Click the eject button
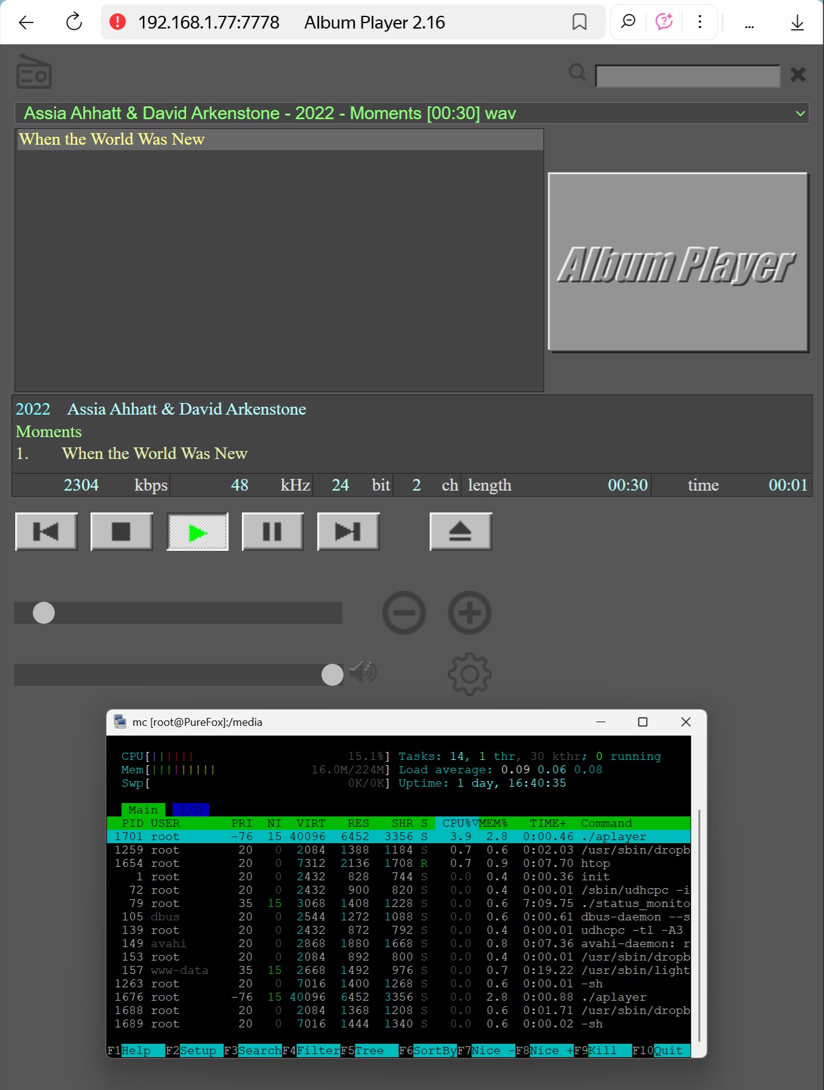This screenshot has width=824, height=1090. [x=461, y=532]
